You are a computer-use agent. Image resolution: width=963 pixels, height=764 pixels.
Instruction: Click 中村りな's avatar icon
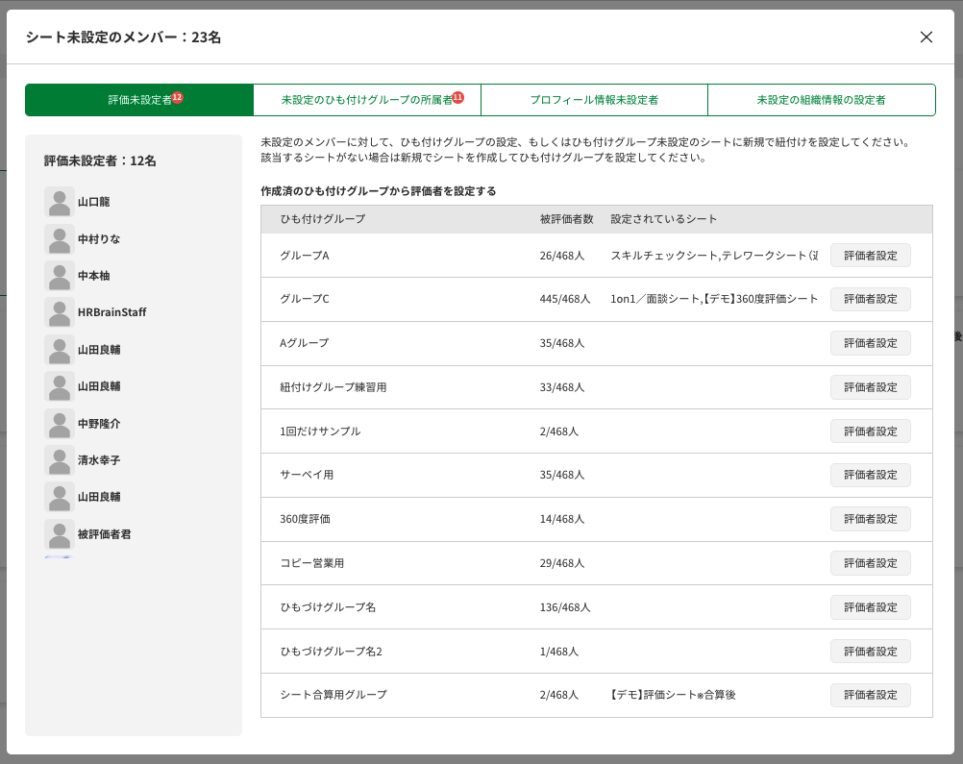[x=59, y=239]
